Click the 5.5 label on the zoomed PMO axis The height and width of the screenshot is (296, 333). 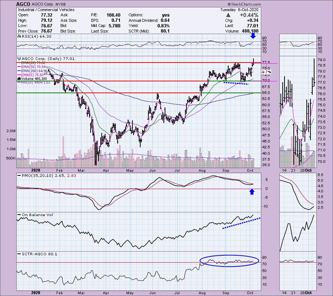[x=320, y=175]
